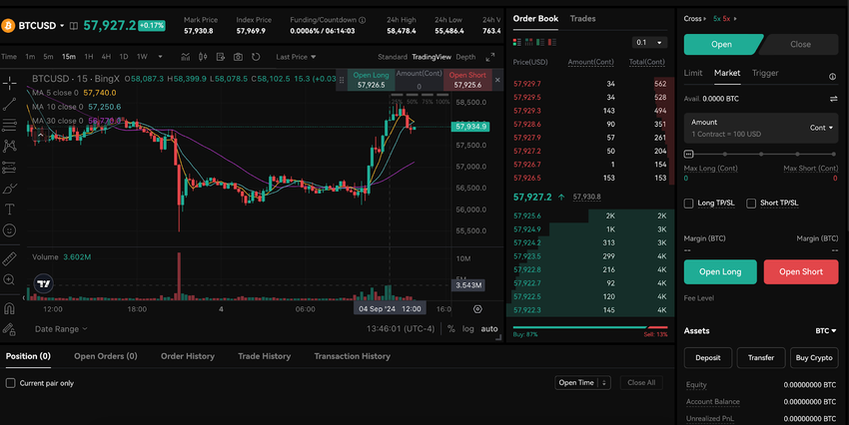Open the order type info icon
The image size is (849, 425).
[x=833, y=76]
